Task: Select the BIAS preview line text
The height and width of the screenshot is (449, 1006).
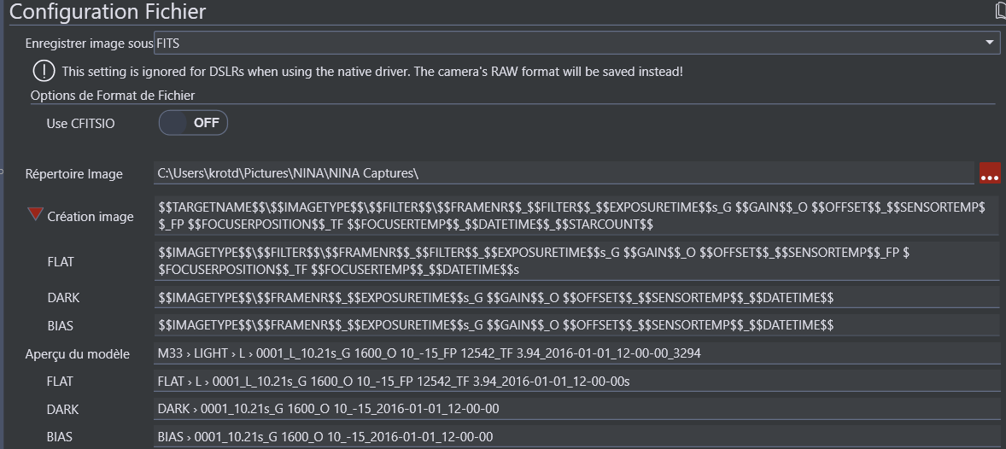Action: click(x=325, y=437)
